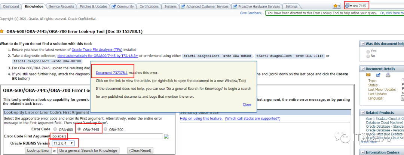Switch to the Dashboard tab
This screenshot has width=404, height=155.
pos(11,6)
